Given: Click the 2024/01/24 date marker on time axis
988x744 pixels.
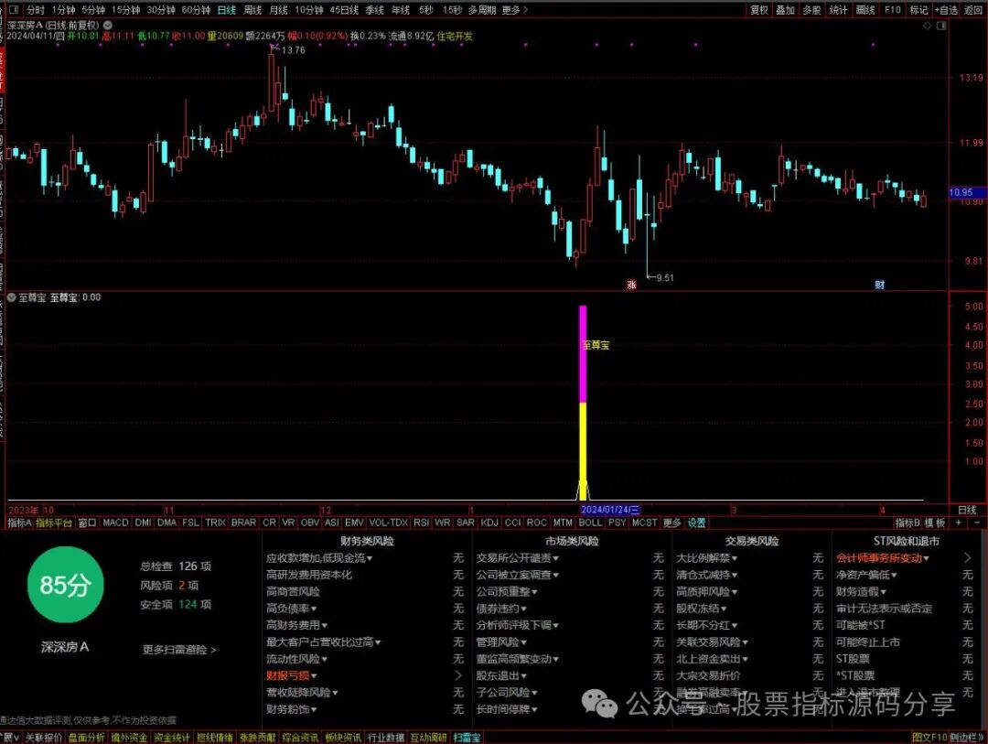Looking at the screenshot, I should [610, 510].
